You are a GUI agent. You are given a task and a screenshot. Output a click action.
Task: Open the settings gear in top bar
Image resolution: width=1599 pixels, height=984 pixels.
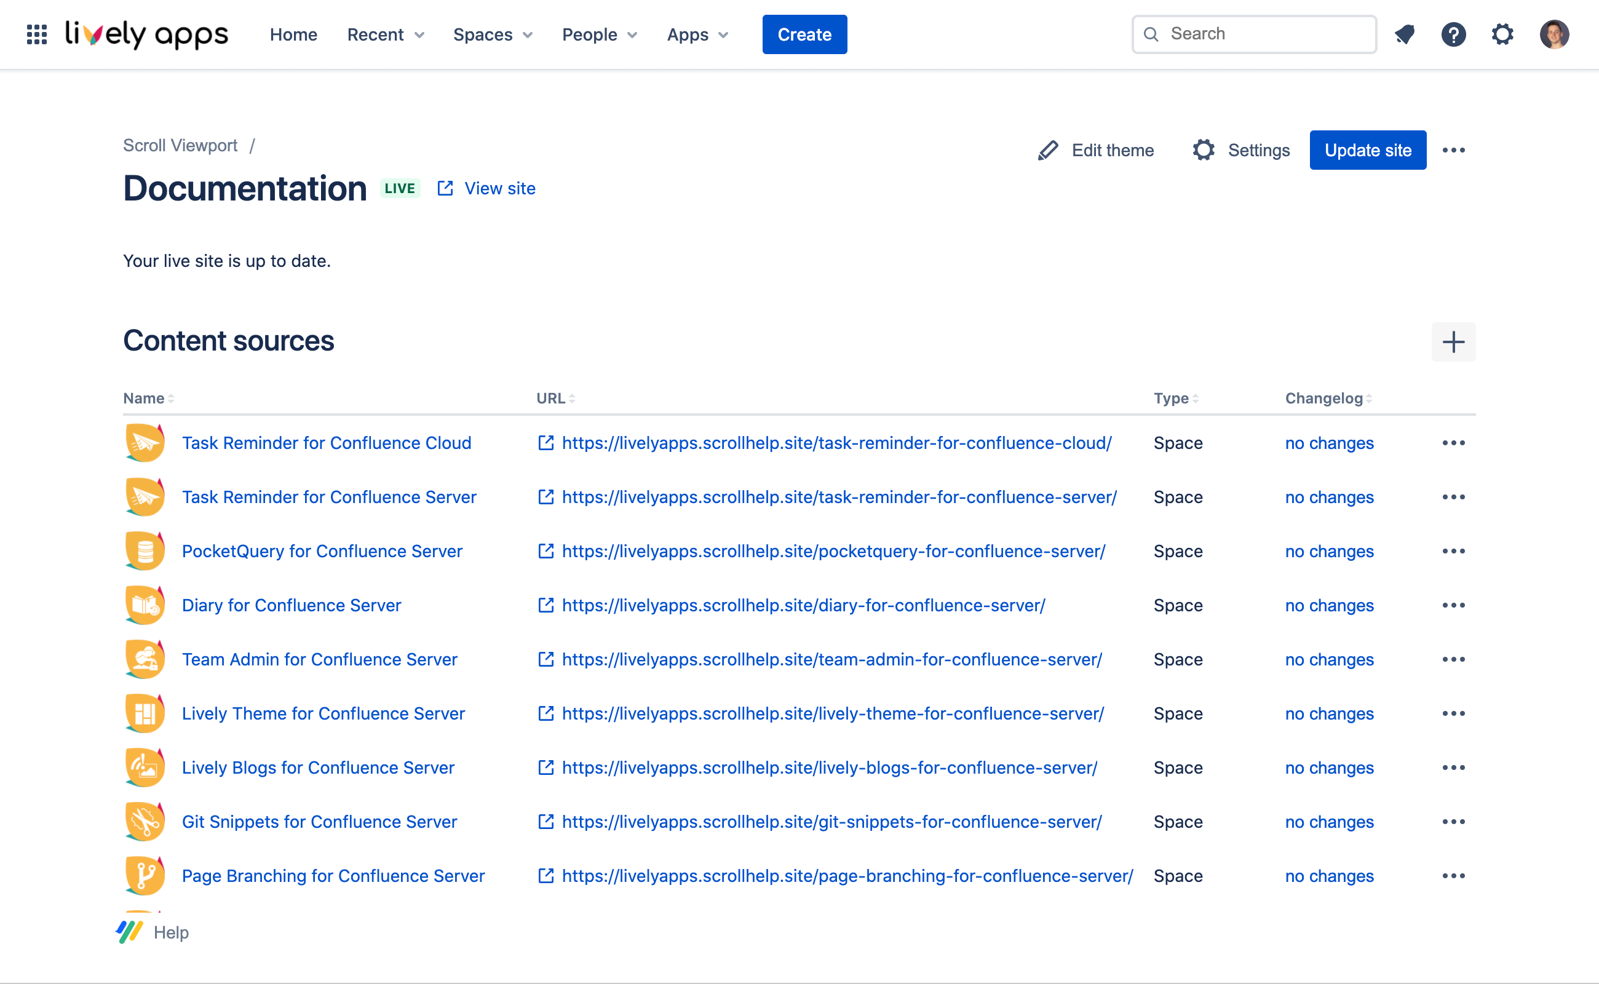[1502, 34]
